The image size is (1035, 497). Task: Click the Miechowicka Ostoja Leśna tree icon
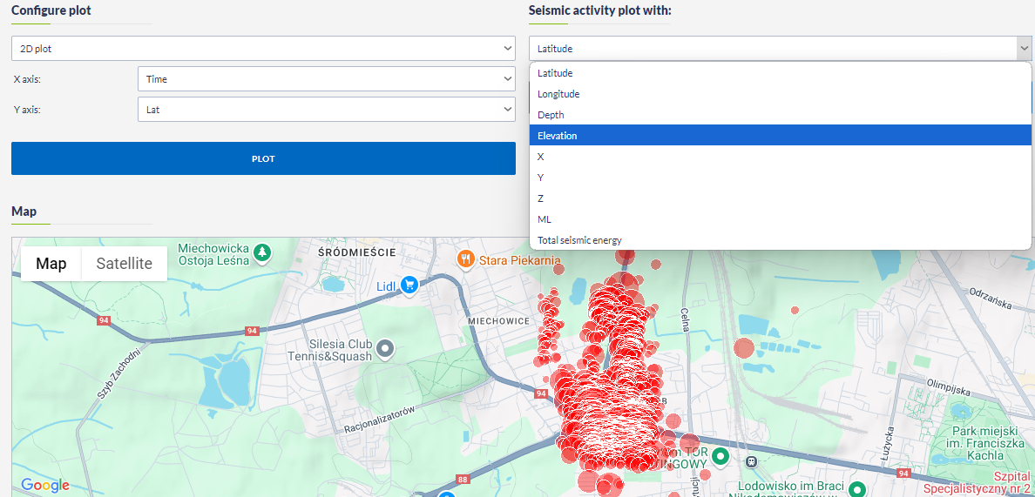click(262, 252)
